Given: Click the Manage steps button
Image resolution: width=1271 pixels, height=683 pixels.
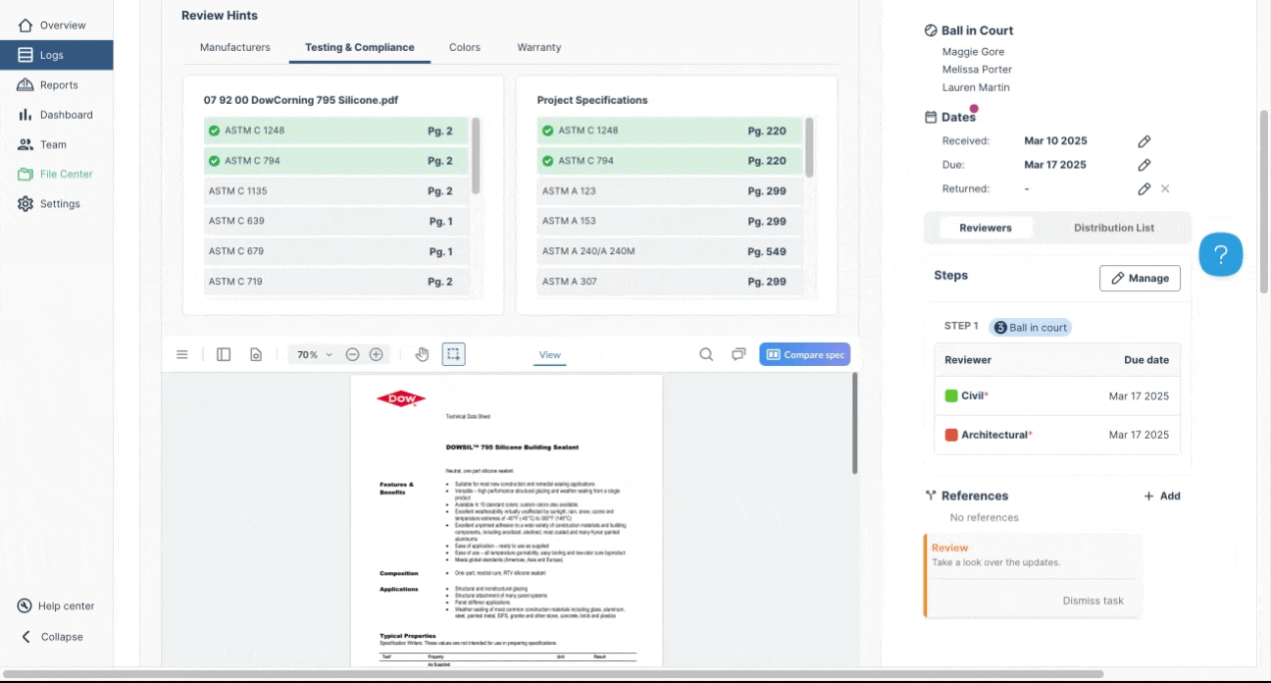Looking at the screenshot, I should coord(1140,278).
